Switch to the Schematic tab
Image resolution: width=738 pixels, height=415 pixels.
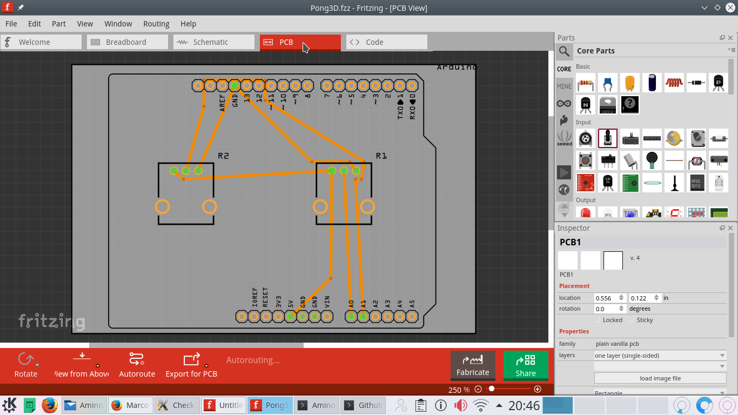point(214,42)
